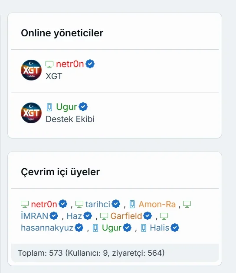This screenshot has width=236, height=273.
Task: Open netr0n's profile in Online yöneticiler
Action: (70, 64)
